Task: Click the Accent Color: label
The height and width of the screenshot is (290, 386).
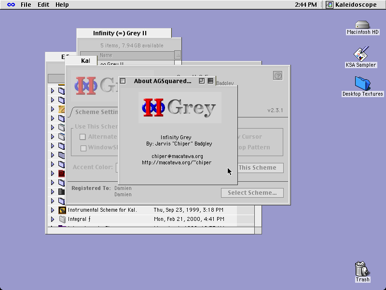Action: pyautogui.click(x=93, y=167)
